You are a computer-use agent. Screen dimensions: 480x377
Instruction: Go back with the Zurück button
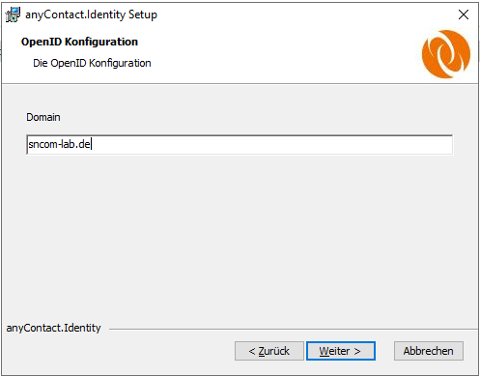pos(269,351)
